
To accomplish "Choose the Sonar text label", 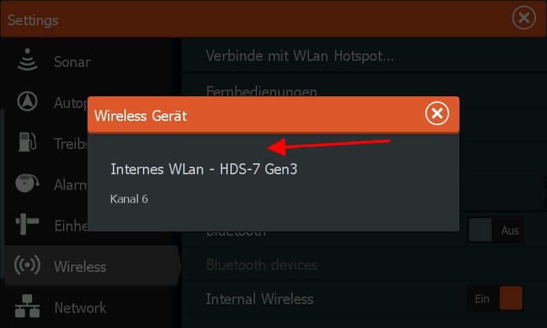I will click(x=72, y=62).
